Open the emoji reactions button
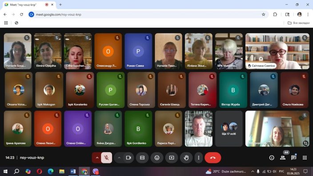 (157, 158)
